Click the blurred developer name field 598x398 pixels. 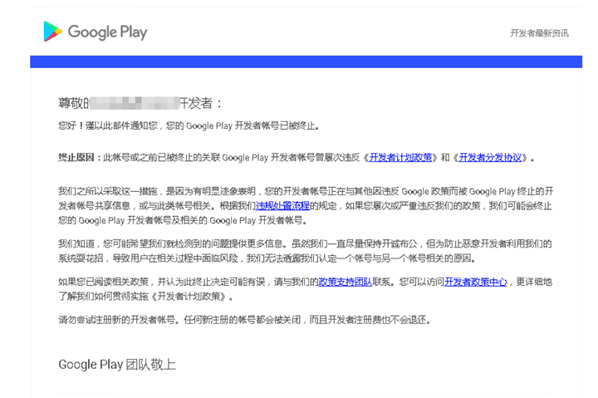(135, 103)
